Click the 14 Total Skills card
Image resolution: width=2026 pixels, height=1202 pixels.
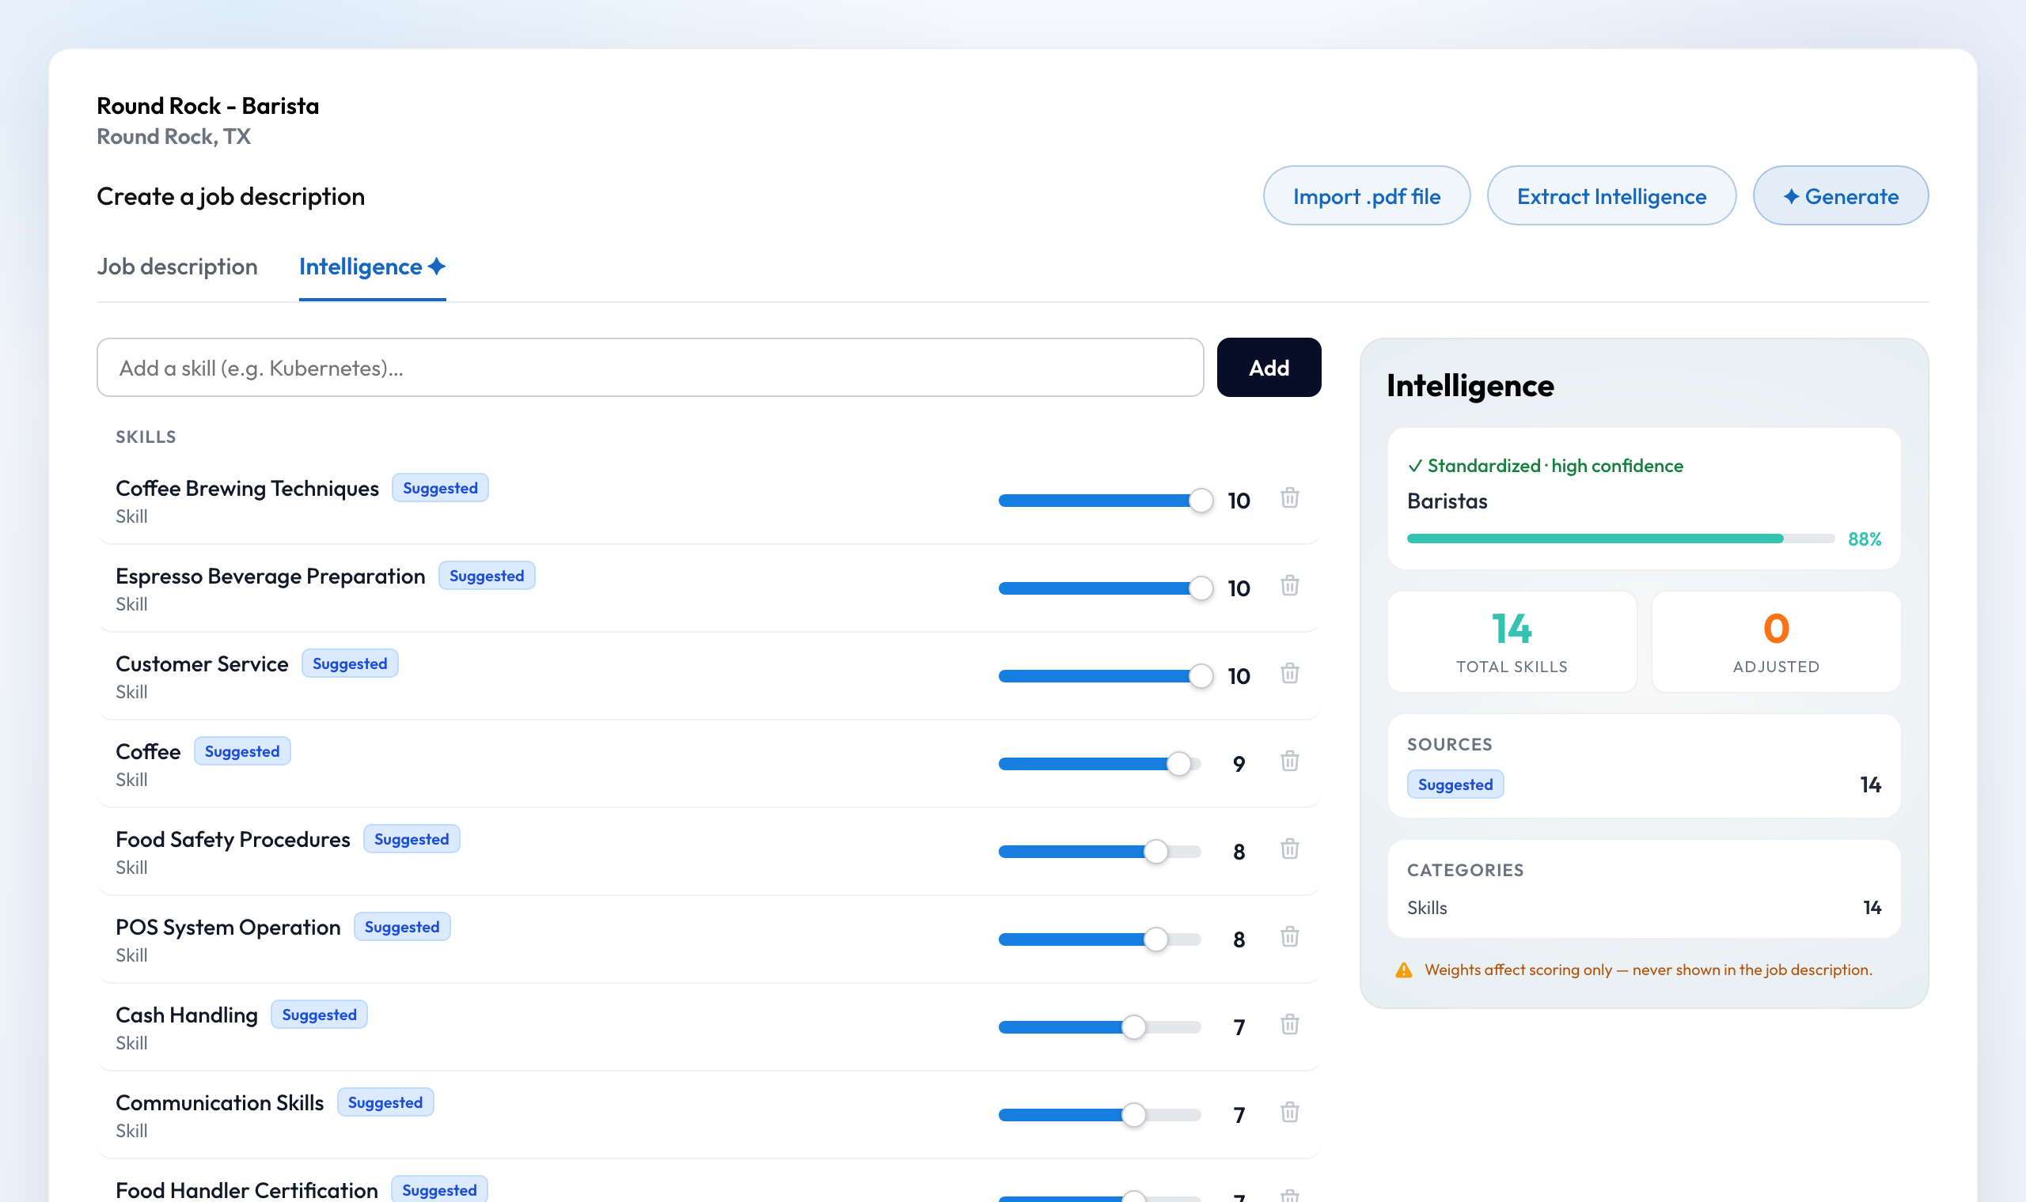pyautogui.click(x=1512, y=641)
